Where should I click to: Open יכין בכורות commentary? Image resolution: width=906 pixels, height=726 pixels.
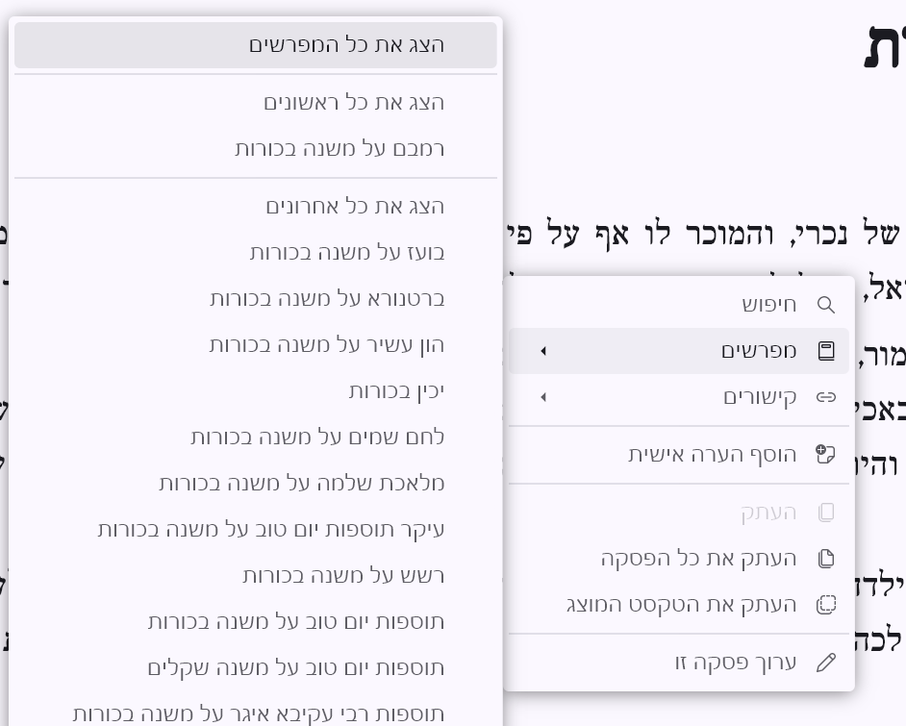(x=396, y=391)
